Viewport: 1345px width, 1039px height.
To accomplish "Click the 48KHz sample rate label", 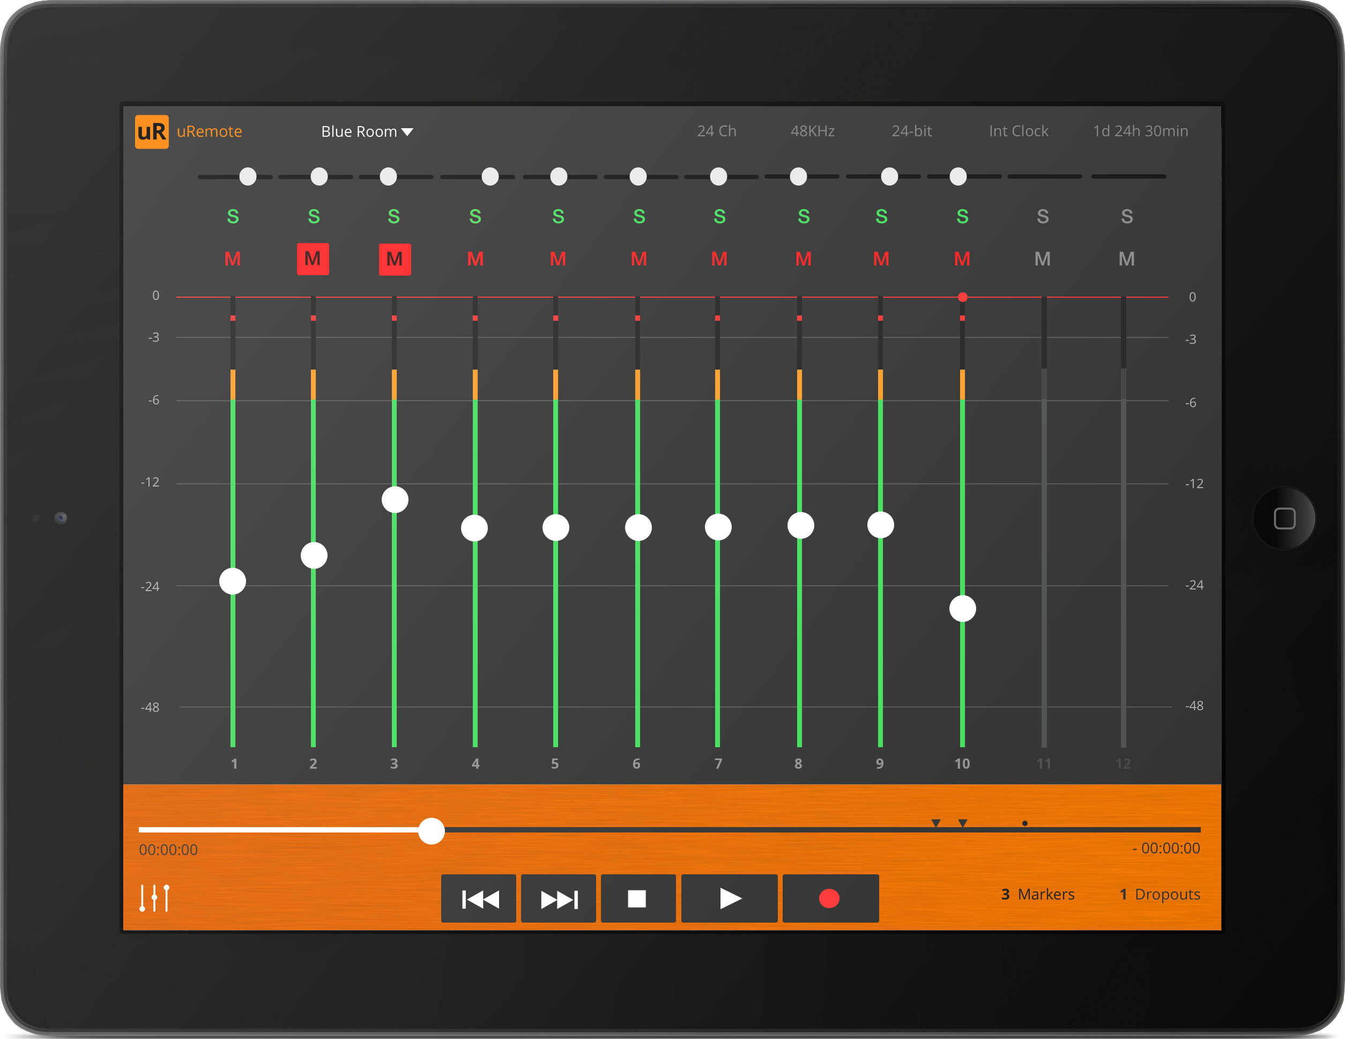I will point(812,131).
